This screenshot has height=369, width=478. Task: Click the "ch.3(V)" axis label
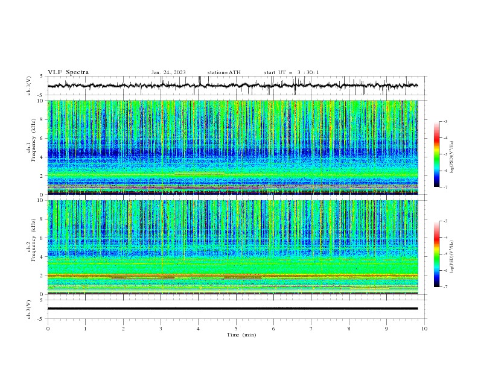29,309
